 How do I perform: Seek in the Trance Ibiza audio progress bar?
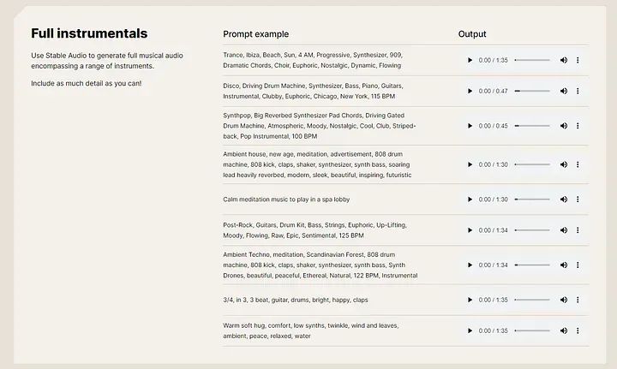tap(532, 60)
